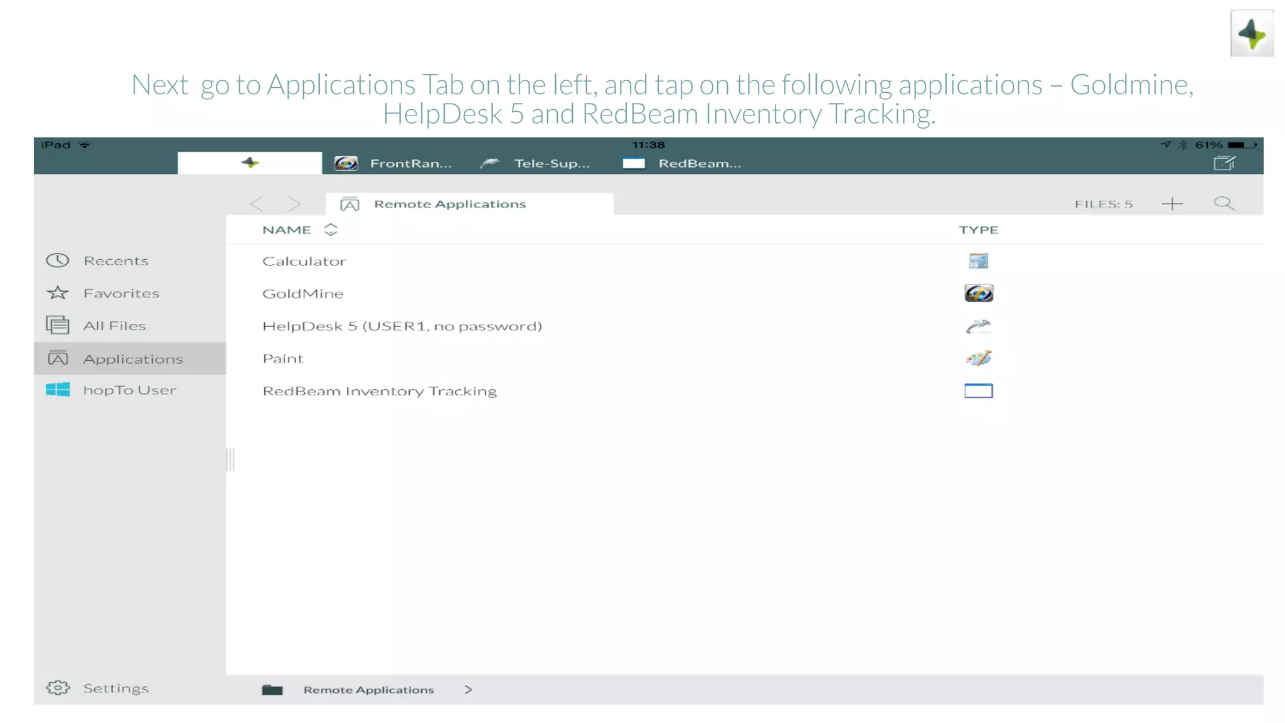Click the RedBeam window type icon
The height and width of the screenshot is (723, 1285).
(x=979, y=391)
